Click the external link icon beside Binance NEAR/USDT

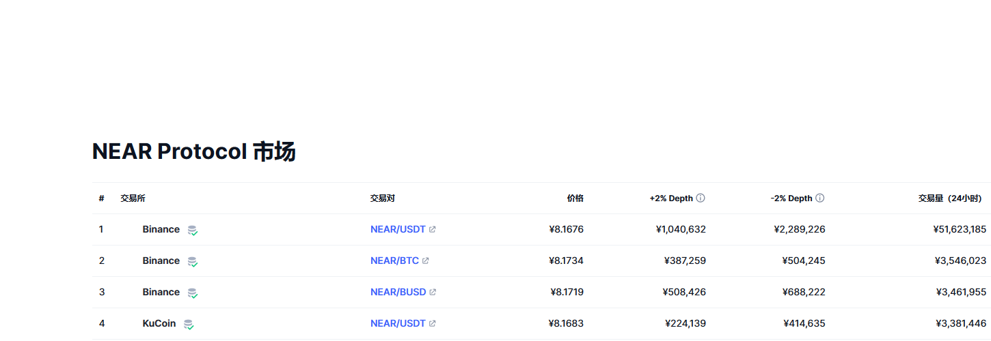433,230
